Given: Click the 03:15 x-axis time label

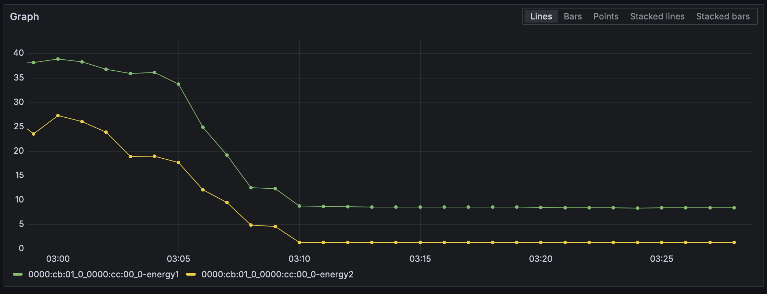Looking at the screenshot, I should coord(420,259).
